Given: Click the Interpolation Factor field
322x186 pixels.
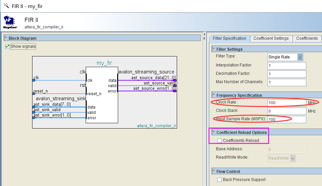Looking at the screenshot, I should click(x=287, y=66).
